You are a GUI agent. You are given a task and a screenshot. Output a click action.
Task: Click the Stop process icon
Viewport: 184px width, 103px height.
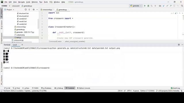(x=155, y=6)
